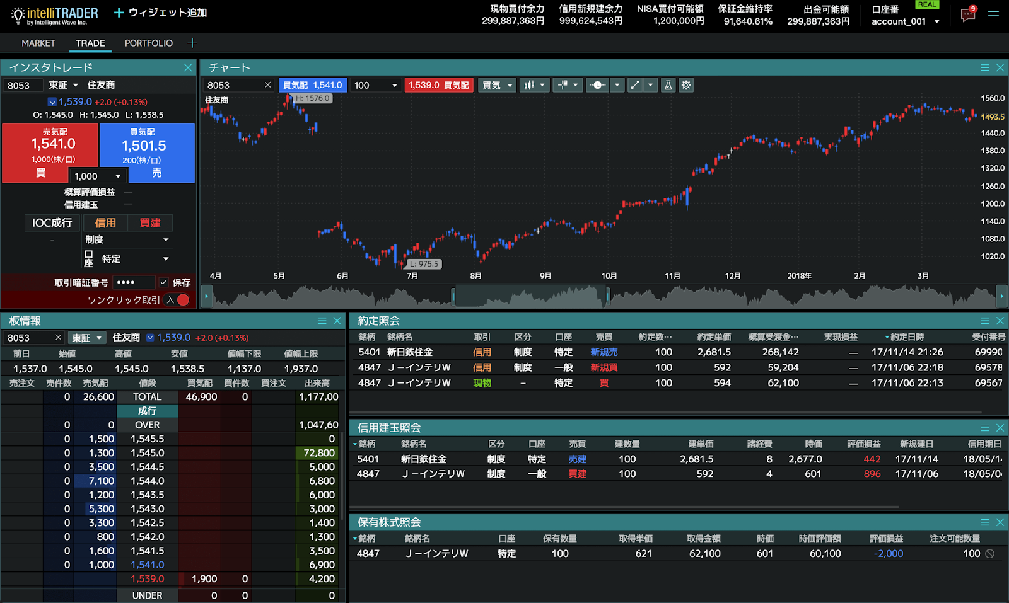The height and width of the screenshot is (603, 1009).
Task: Click the blue 買気配 1,501.5 sell button
Action: [147, 153]
